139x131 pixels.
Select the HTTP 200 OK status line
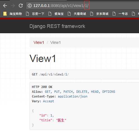click(x=42, y=87)
